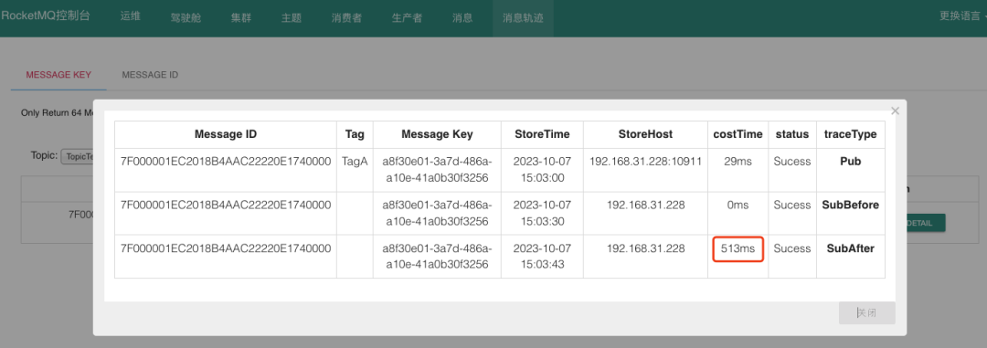This screenshot has width=987, height=348.
Task: Close the trace dialog with X icon
Action: pyautogui.click(x=895, y=111)
